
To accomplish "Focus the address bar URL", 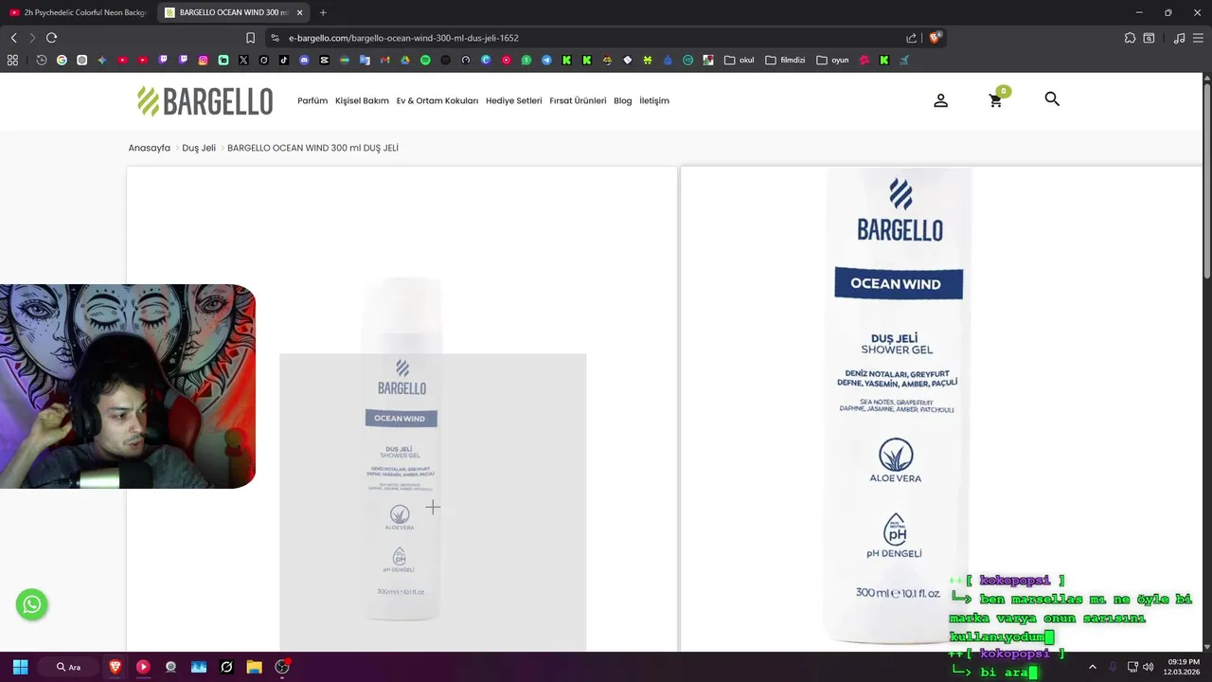I will 403,38.
